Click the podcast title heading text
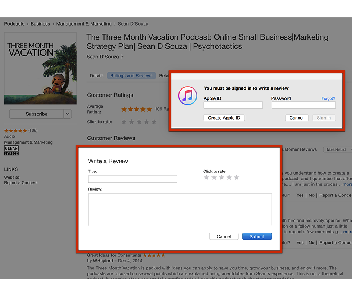The image size is (352, 296). click(x=207, y=42)
